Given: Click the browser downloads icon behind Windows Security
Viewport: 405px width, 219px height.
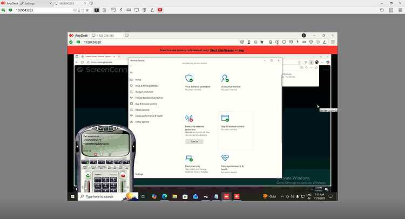Looking at the screenshot, I should coord(311,62).
